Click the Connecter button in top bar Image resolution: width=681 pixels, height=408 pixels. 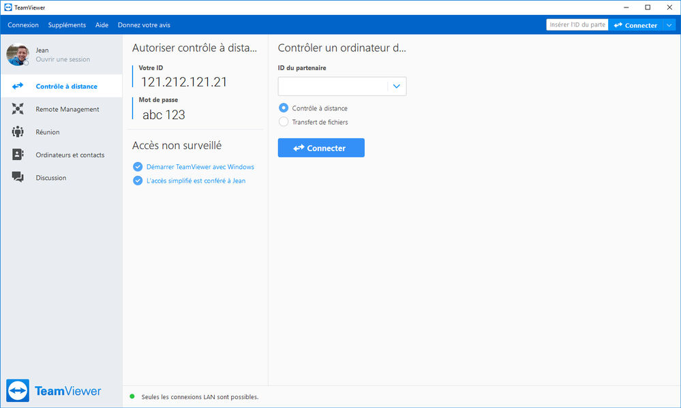pos(635,25)
